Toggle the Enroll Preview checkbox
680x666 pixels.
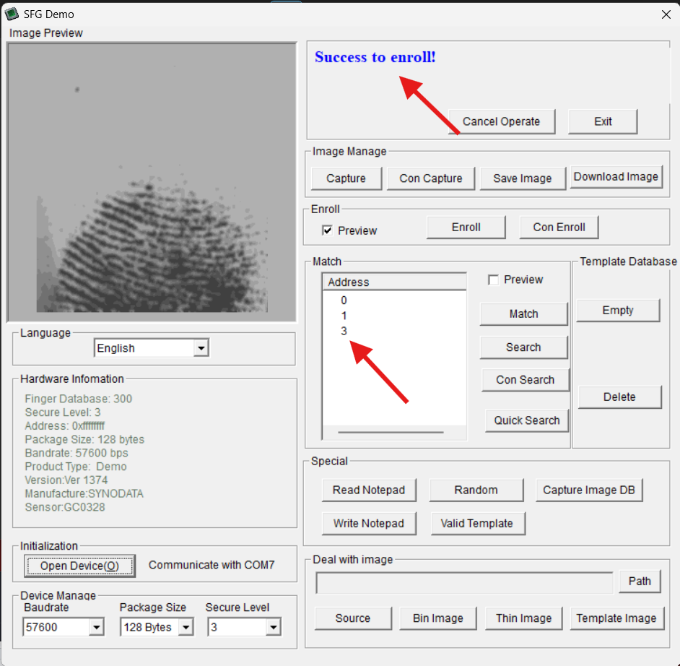[x=327, y=230]
